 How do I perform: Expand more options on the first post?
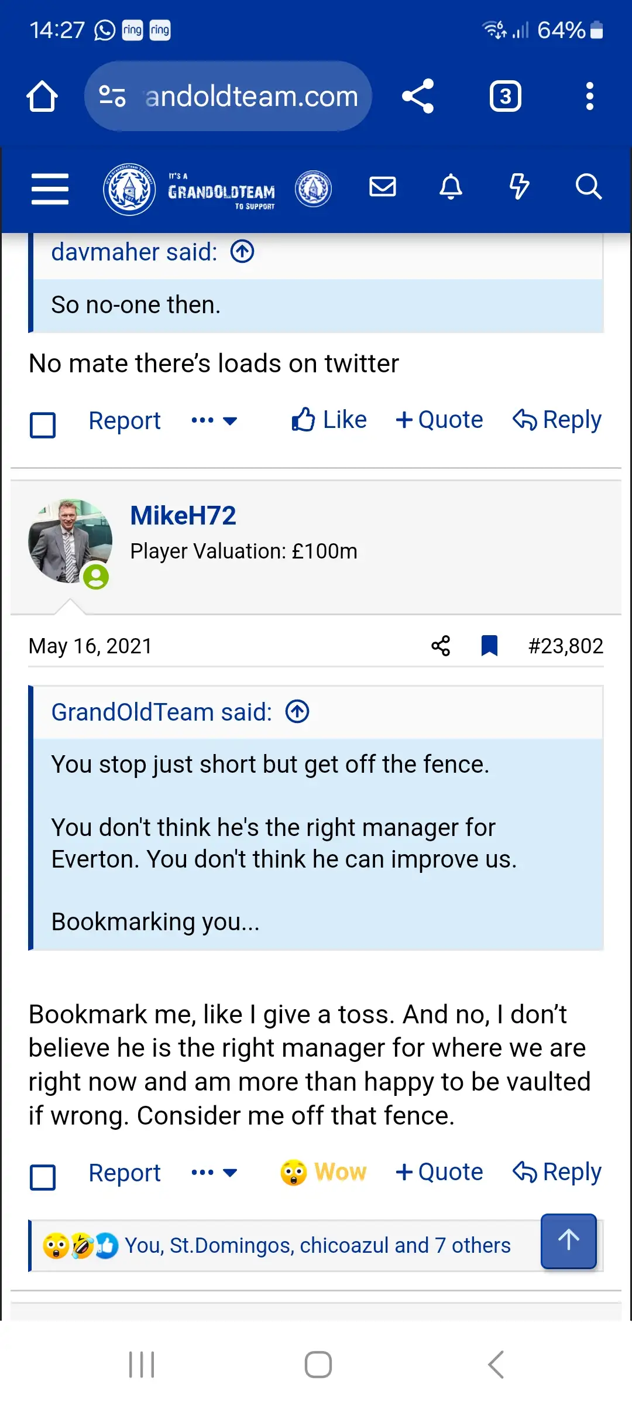tap(214, 420)
